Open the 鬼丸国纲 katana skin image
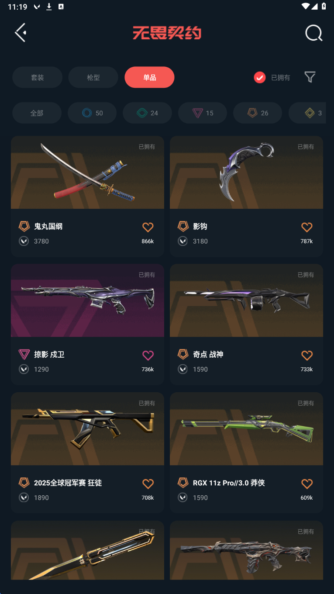 click(x=87, y=172)
